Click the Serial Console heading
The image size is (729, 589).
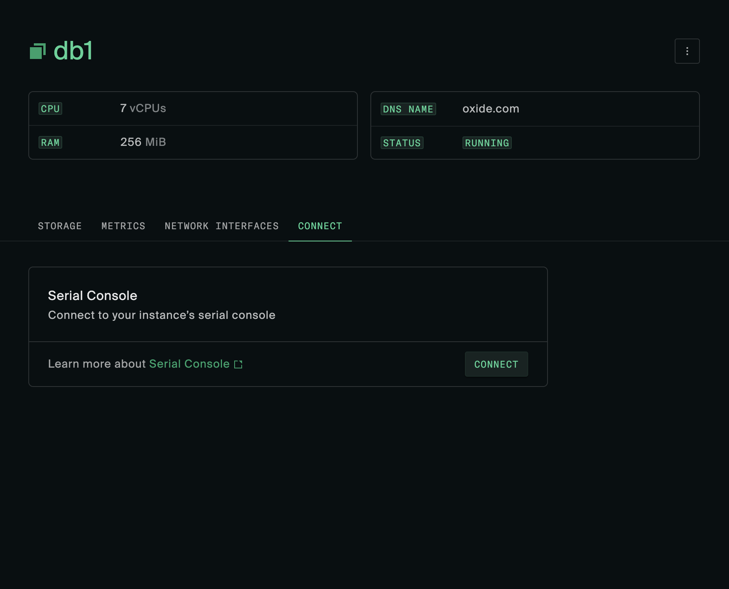click(93, 296)
